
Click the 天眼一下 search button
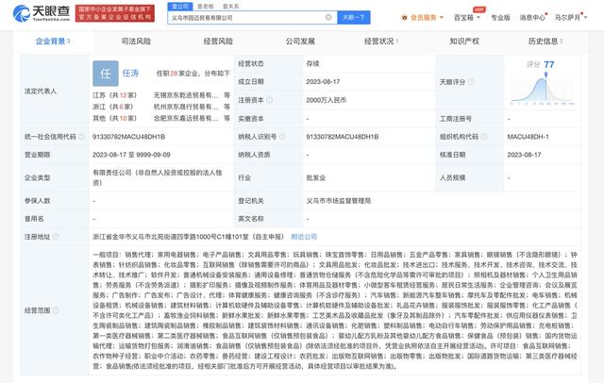coord(354,17)
